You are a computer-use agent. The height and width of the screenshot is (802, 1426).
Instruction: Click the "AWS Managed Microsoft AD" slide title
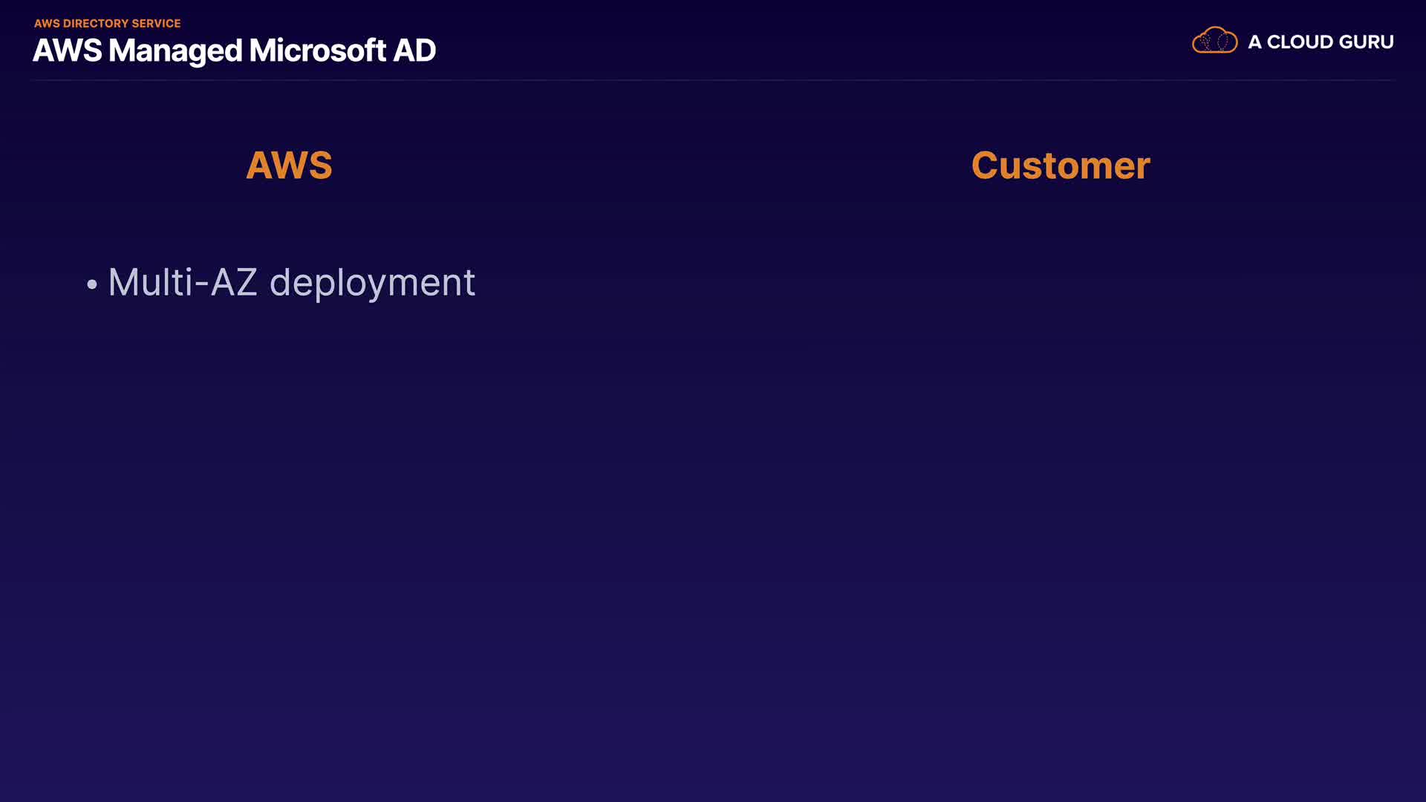[x=234, y=50]
